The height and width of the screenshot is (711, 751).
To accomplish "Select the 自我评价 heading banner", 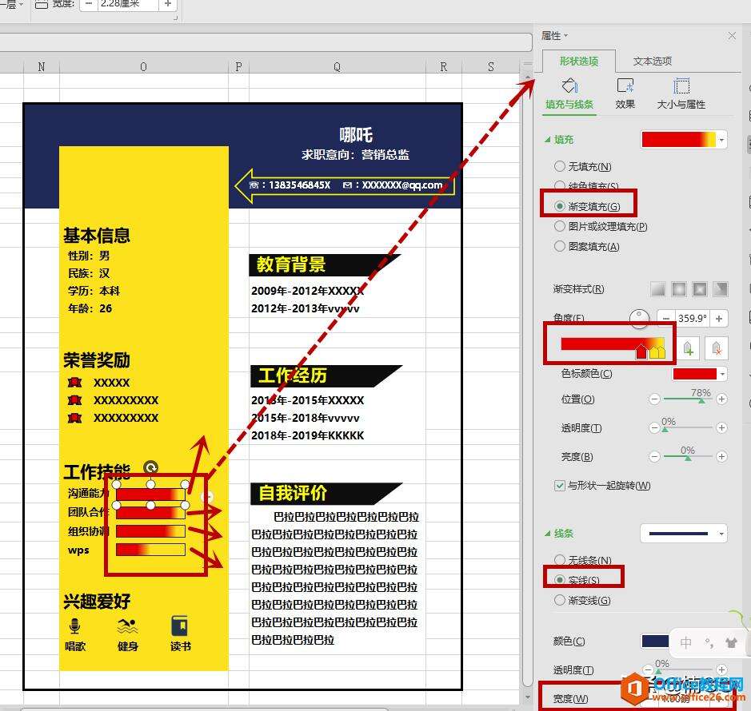I will point(326,493).
